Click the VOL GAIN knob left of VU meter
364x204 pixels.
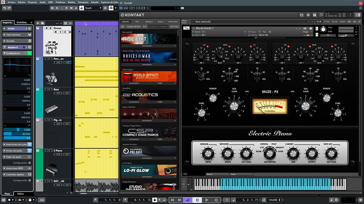234,106
